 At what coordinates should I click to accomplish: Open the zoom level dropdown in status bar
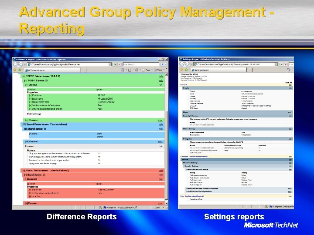pyautogui.click(x=163, y=208)
